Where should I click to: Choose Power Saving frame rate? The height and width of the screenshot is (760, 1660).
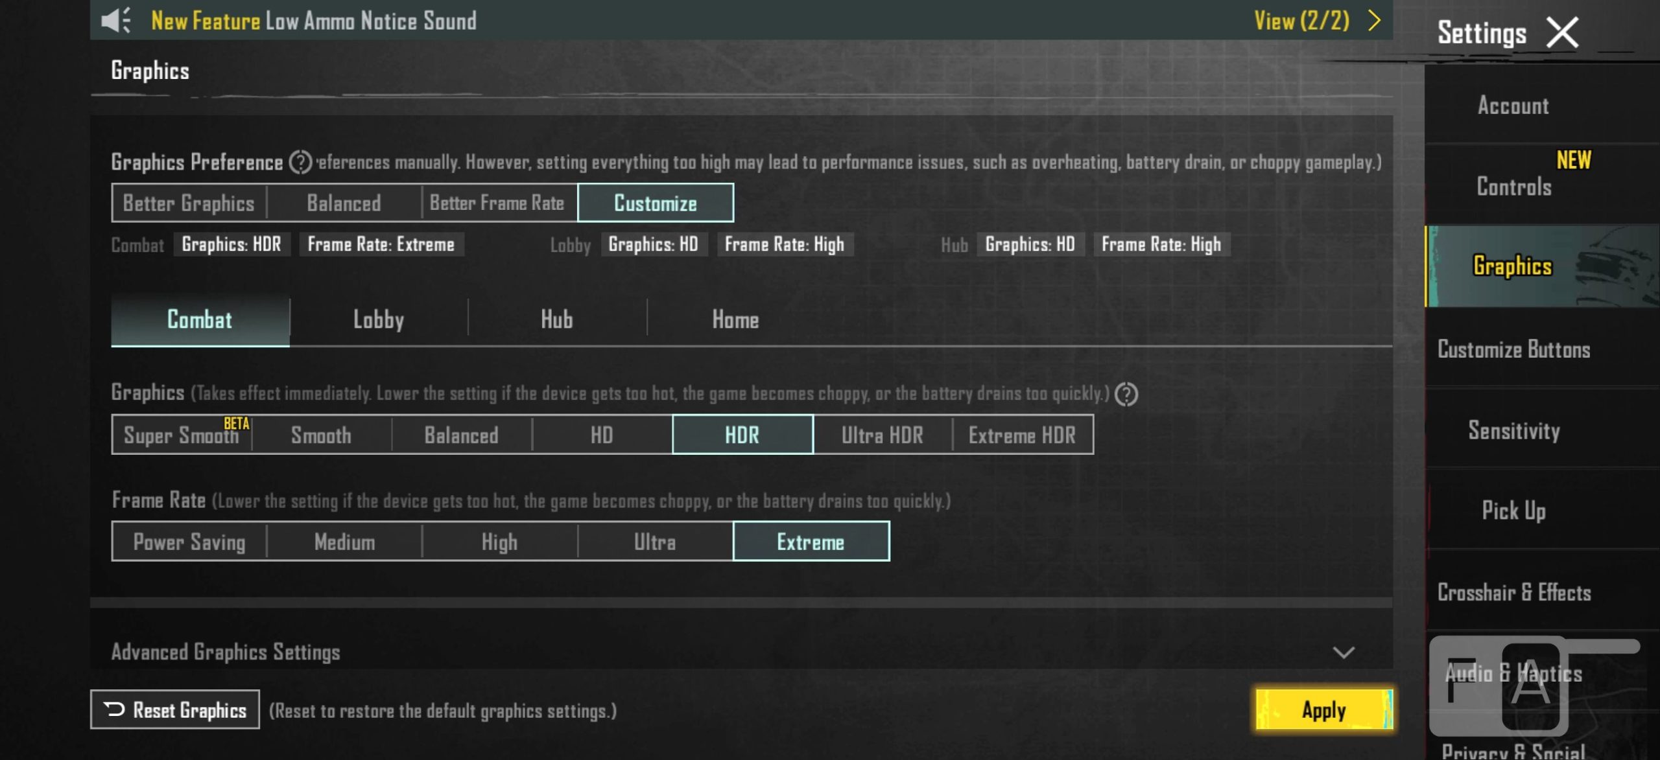[x=189, y=542]
